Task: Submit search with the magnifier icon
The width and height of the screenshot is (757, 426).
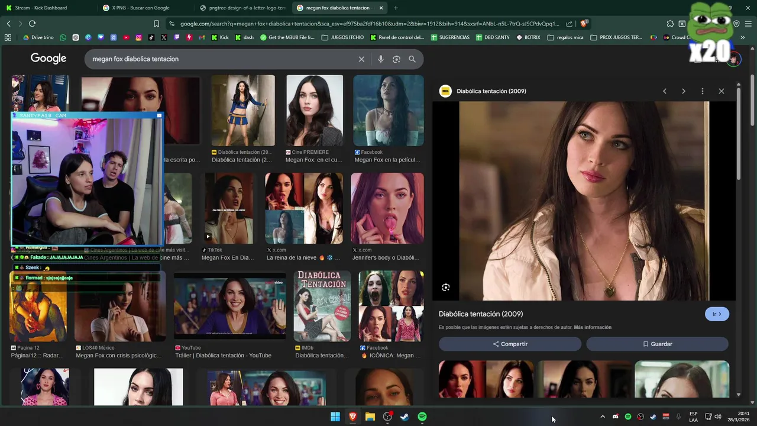Action: click(x=412, y=59)
